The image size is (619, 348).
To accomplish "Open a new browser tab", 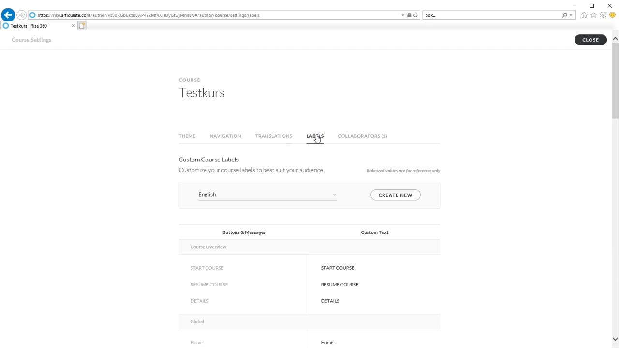I will pos(82,26).
